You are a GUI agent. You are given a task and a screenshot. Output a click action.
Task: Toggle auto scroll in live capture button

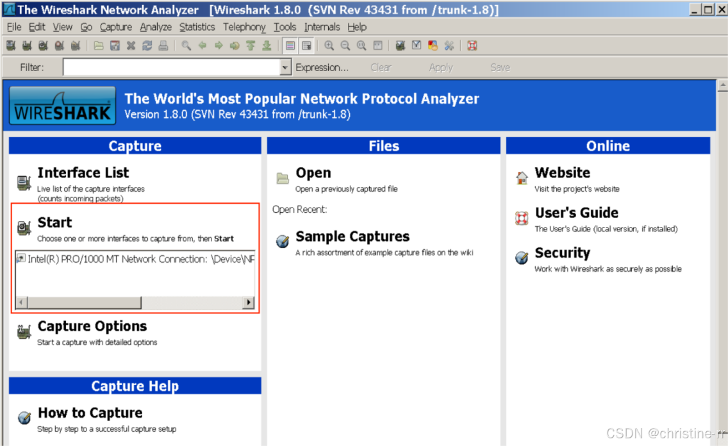[306, 45]
